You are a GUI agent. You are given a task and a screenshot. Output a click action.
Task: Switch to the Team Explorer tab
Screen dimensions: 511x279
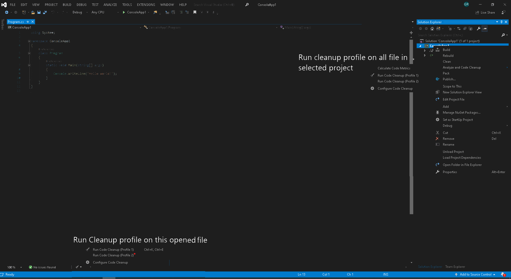tap(455, 267)
